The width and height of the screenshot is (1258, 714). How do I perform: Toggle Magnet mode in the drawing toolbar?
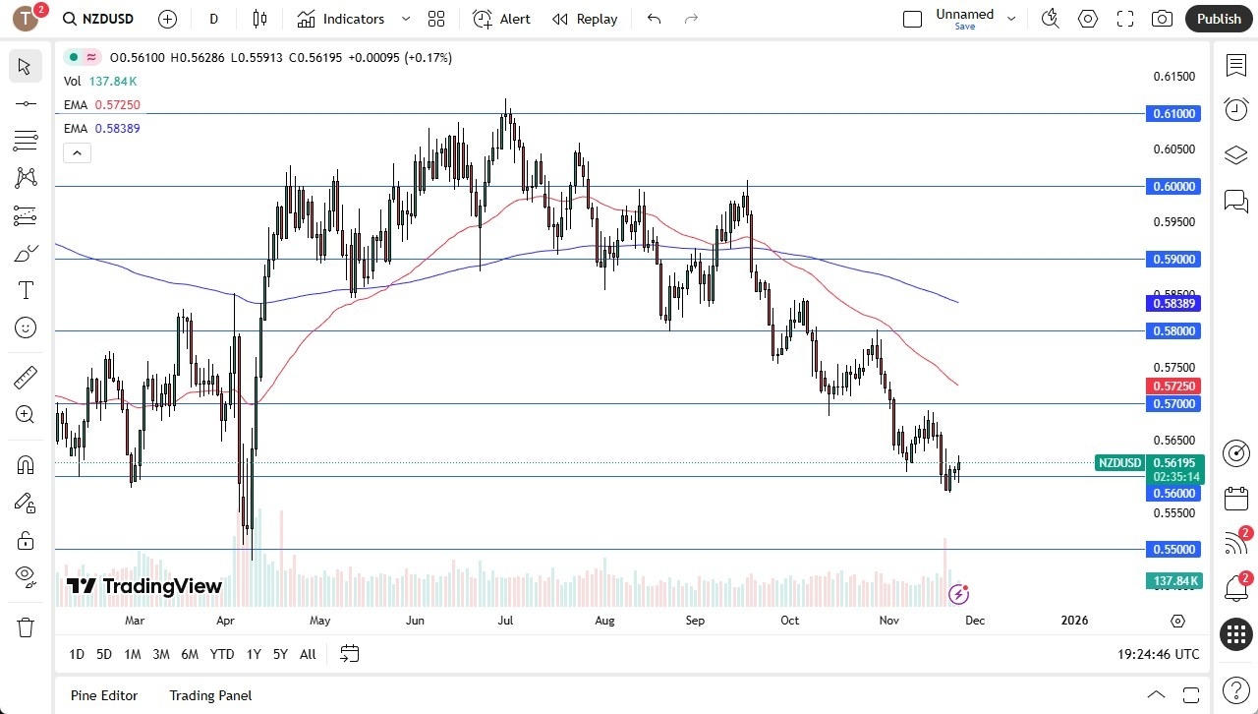pos(25,464)
